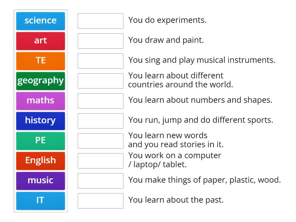Click the box for 'read stories' clue
296x222 pixels.
pos(100,141)
